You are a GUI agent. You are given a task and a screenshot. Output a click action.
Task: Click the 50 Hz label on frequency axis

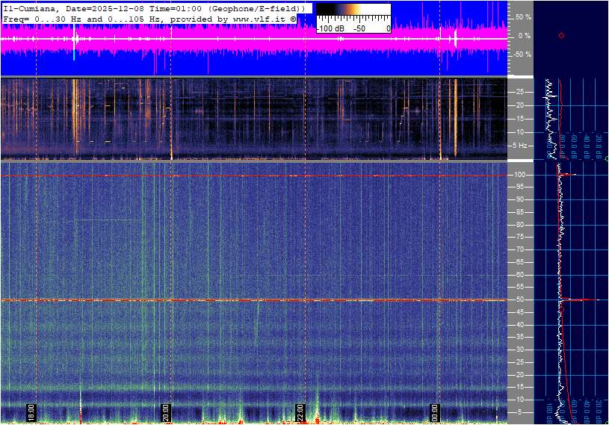[520, 300]
